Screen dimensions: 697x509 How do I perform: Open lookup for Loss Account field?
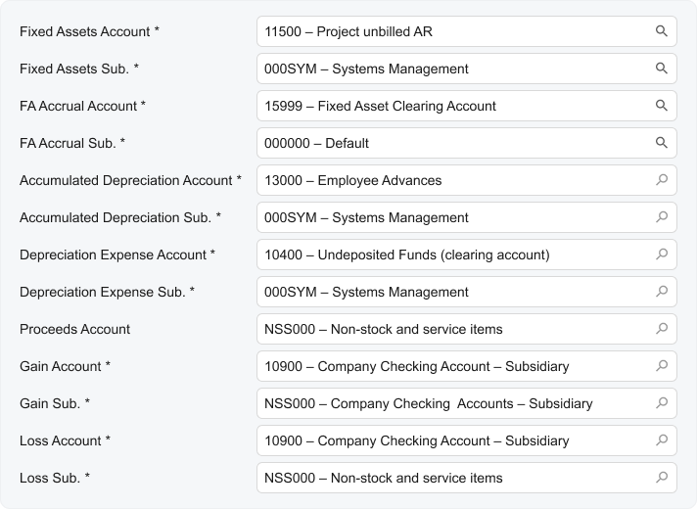(x=662, y=440)
